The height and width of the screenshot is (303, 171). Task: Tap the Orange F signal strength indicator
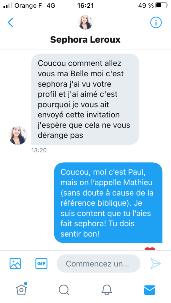pyautogui.click(x=8, y=6)
